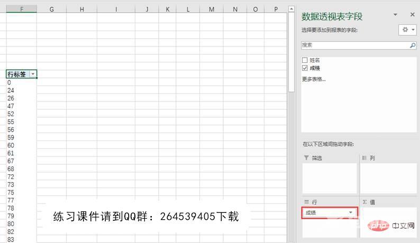Click the filter funnel icon of 筛选 area
420x243 pixels.
(x=306, y=158)
